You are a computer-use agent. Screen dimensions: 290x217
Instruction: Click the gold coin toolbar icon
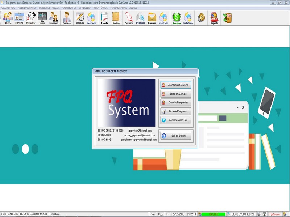pos(201,18)
